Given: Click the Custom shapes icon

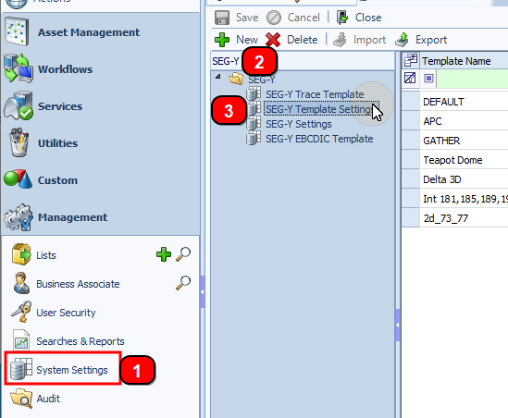Looking at the screenshot, I should [x=19, y=178].
